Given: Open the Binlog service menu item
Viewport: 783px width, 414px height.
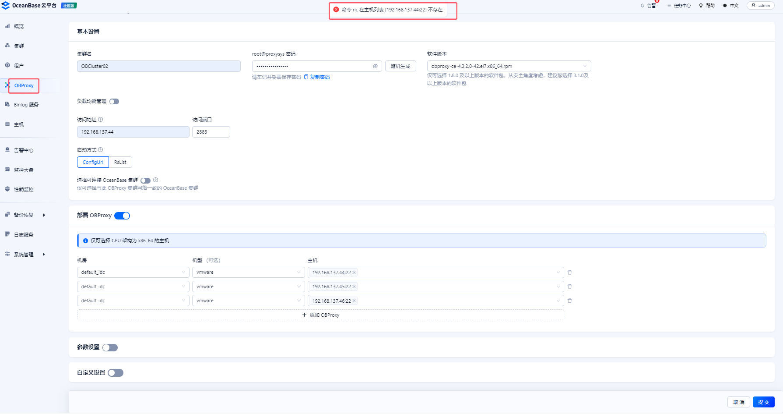Looking at the screenshot, I should tap(26, 105).
